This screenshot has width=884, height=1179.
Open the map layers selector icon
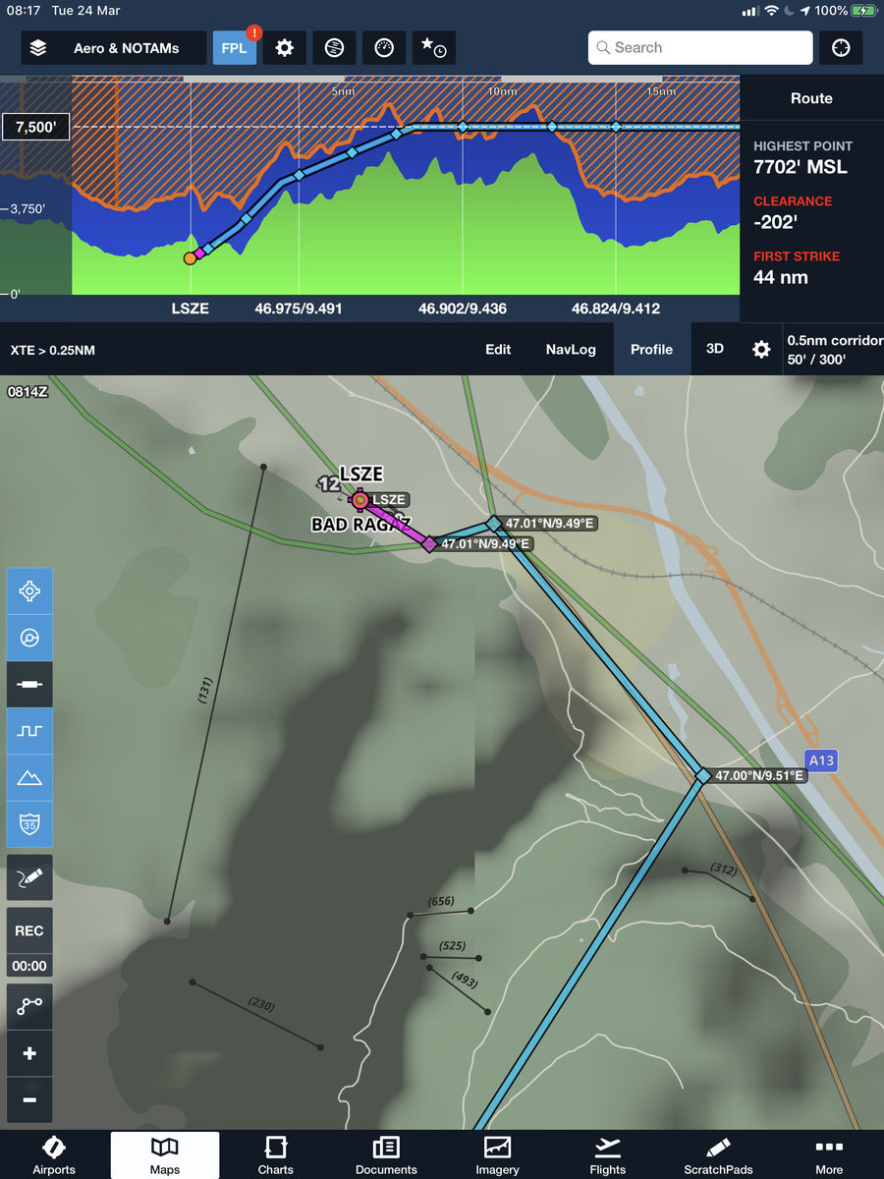[x=38, y=47]
